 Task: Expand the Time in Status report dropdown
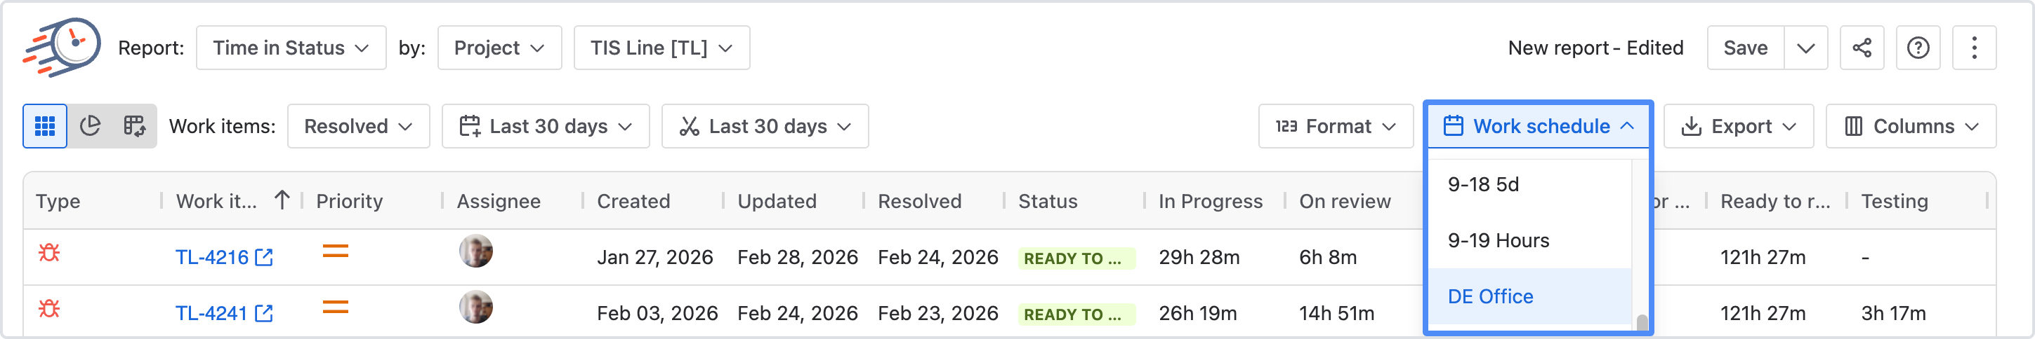click(x=291, y=48)
